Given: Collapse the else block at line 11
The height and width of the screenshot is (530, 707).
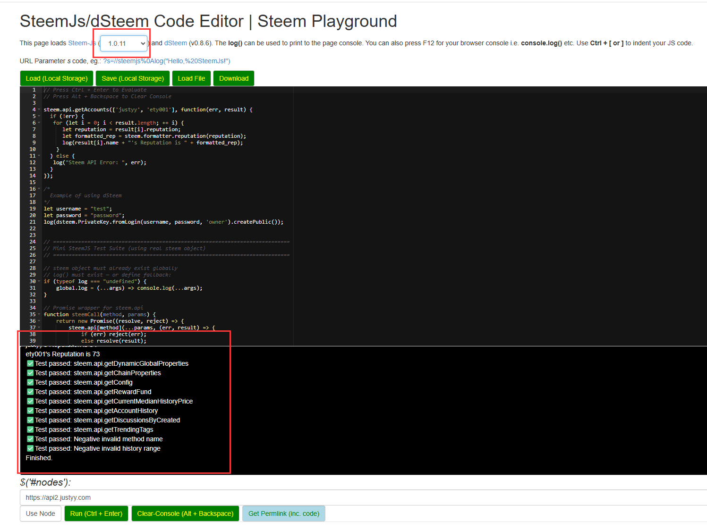Looking at the screenshot, I should click(x=39, y=156).
